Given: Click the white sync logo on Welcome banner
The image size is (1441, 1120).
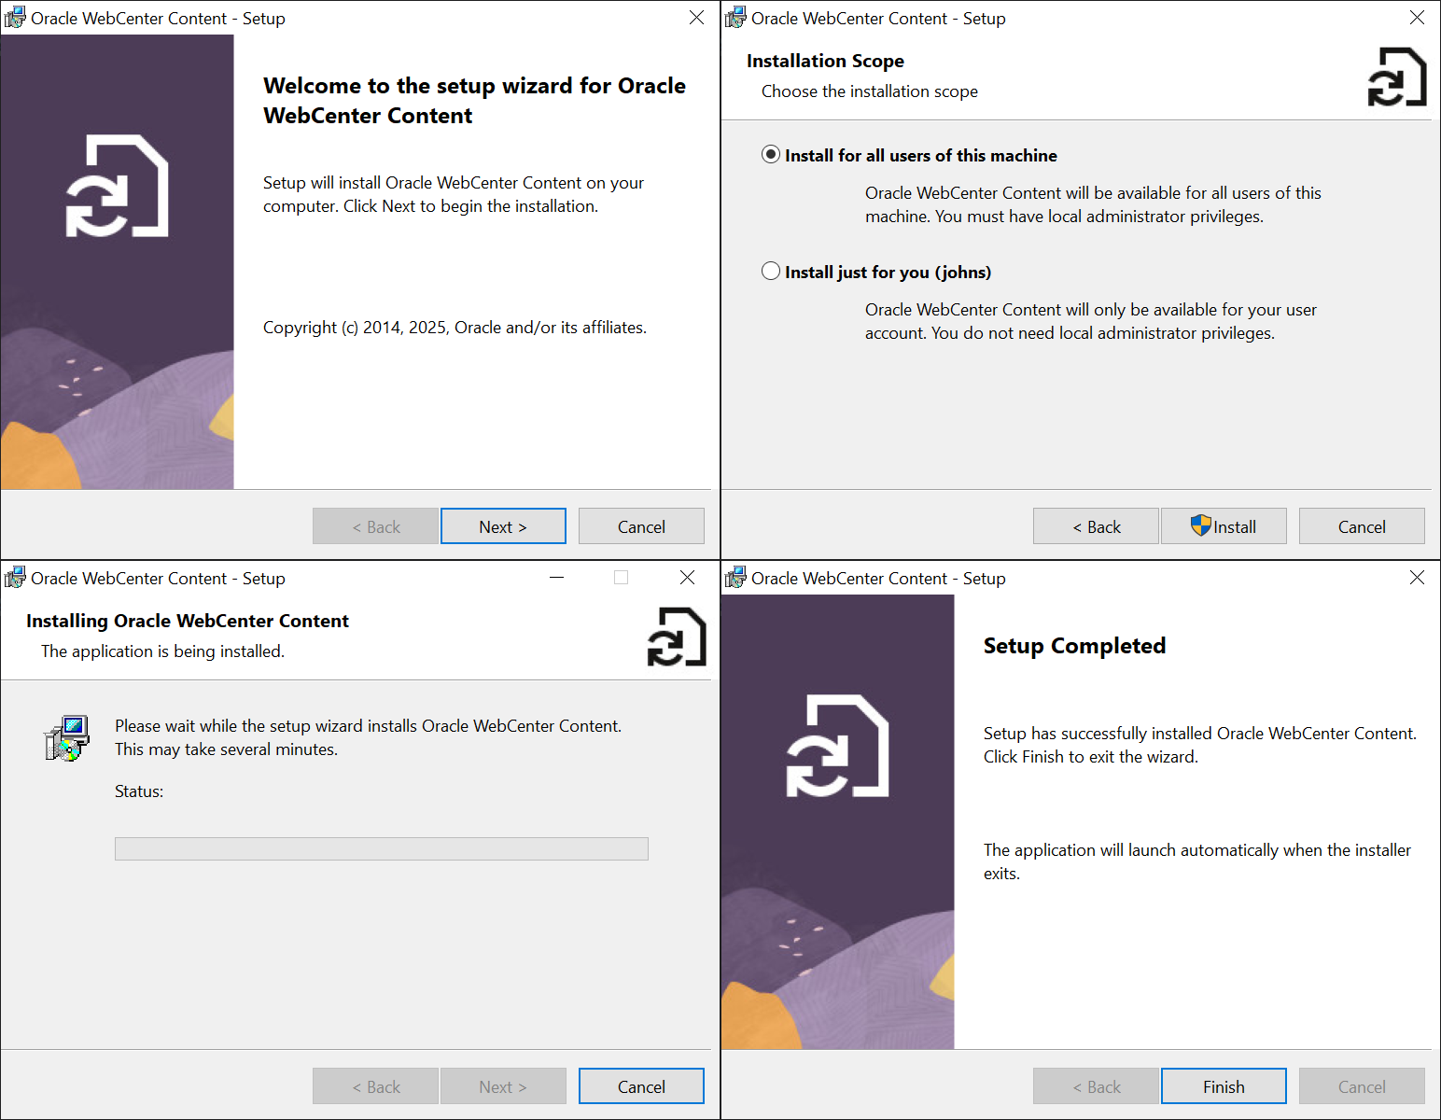Looking at the screenshot, I should pos(118,186).
